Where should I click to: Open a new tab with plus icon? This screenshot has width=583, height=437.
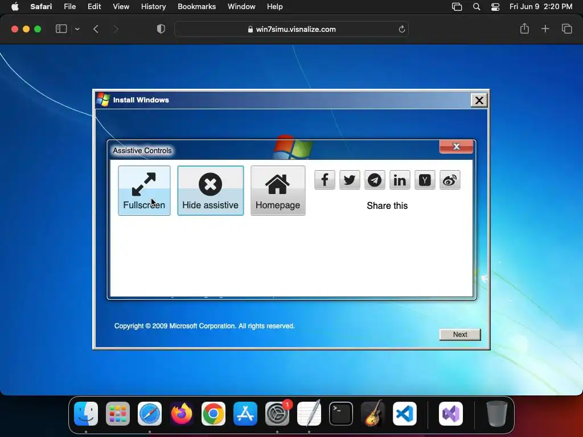(x=545, y=29)
